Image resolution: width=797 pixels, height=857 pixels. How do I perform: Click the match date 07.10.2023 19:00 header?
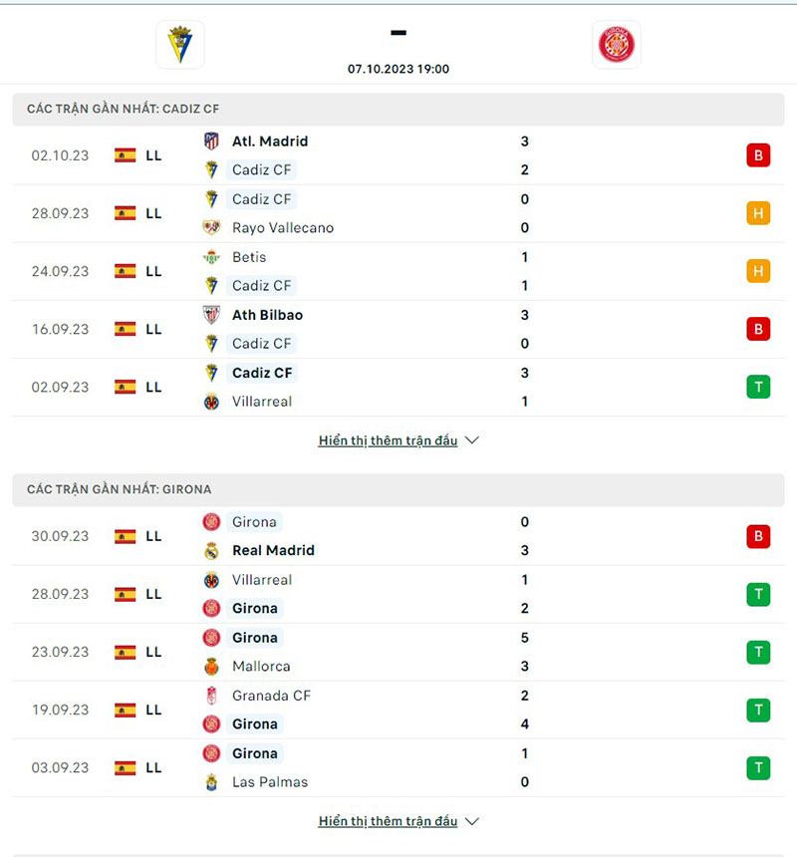pos(398,69)
